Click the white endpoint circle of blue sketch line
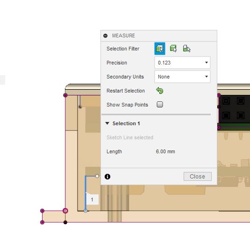250x250 pixels. [x=97, y=176]
